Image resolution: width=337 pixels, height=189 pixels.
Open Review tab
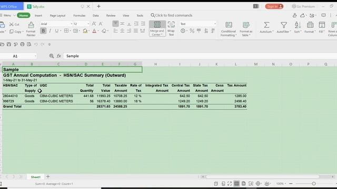[x=111, y=15]
